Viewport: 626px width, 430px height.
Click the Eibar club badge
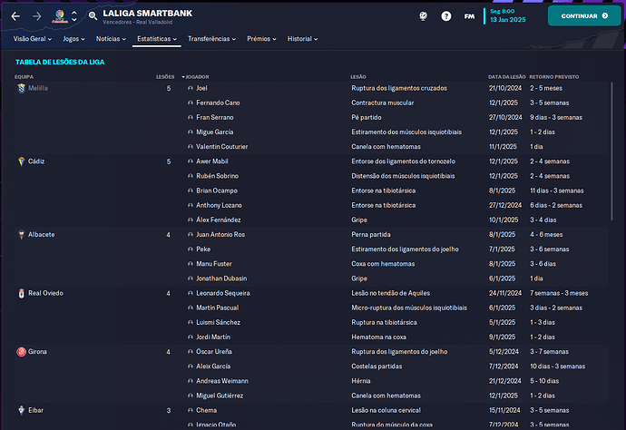click(22, 410)
